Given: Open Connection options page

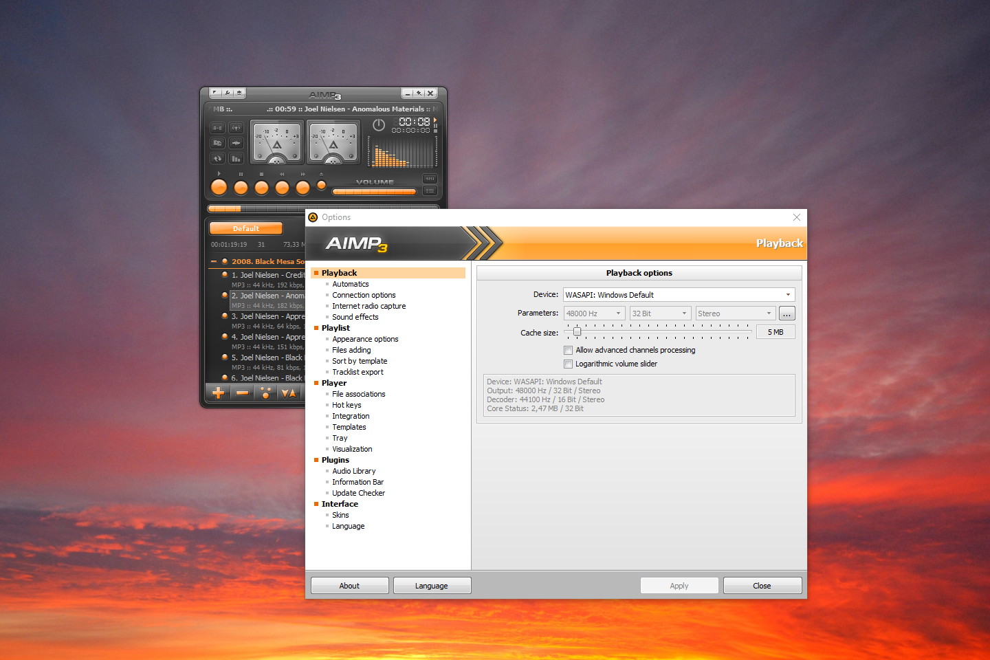Looking at the screenshot, I should tap(364, 295).
